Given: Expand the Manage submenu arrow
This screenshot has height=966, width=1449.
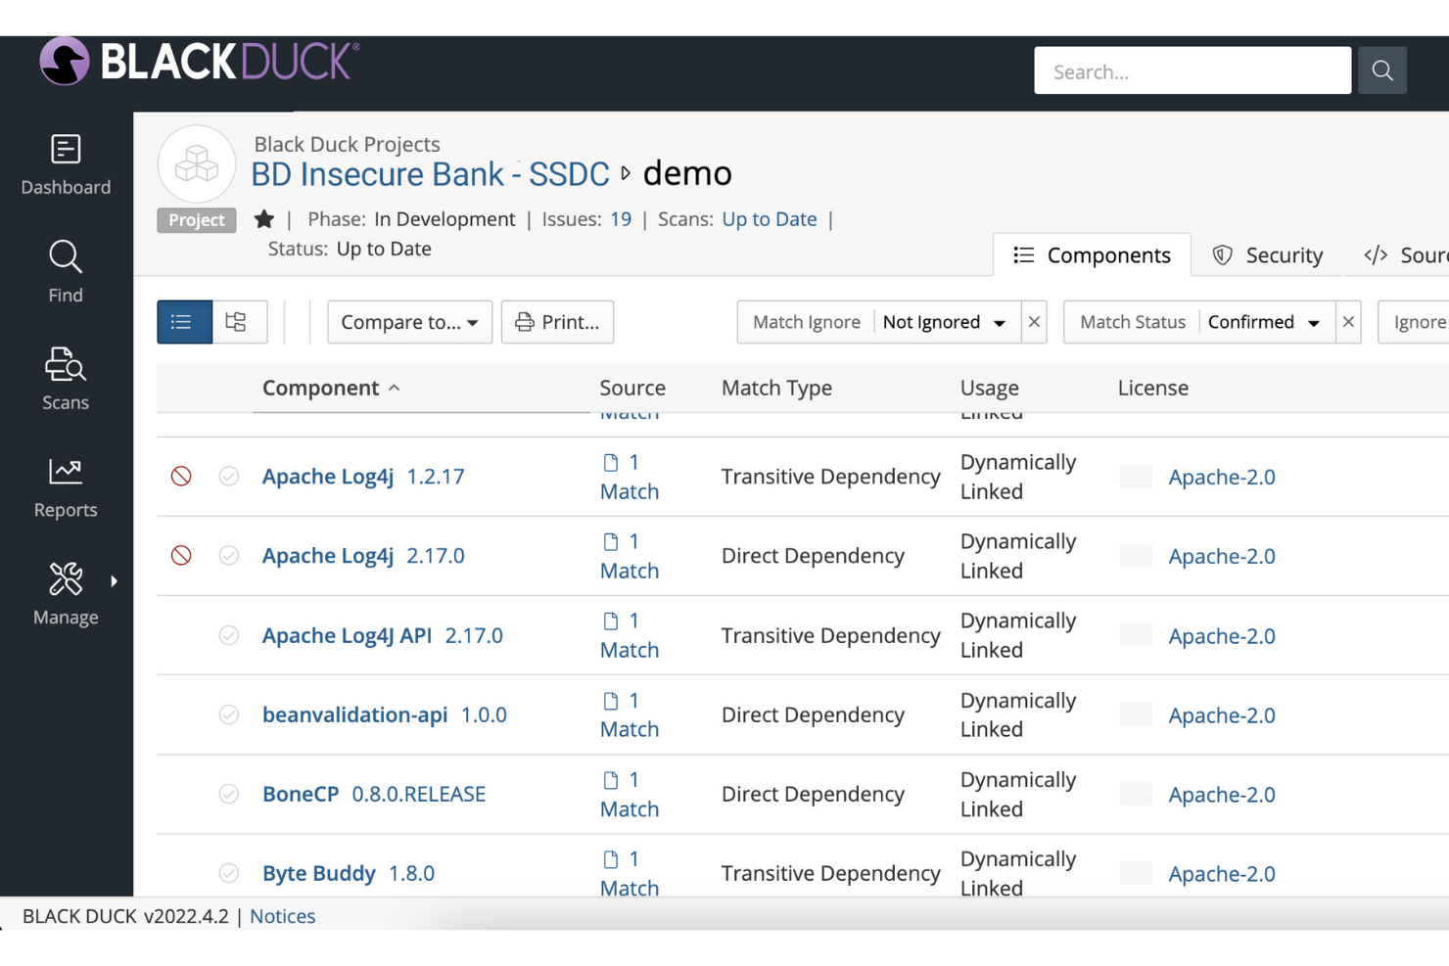Looking at the screenshot, I should [115, 581].
